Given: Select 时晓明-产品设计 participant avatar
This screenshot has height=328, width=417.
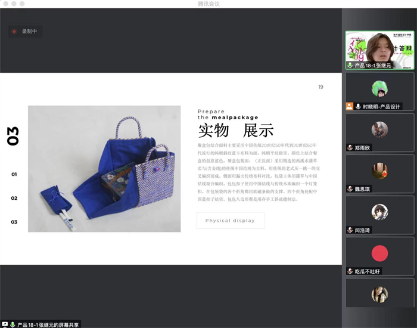Looking at the screenshot, I should [379, 89].
